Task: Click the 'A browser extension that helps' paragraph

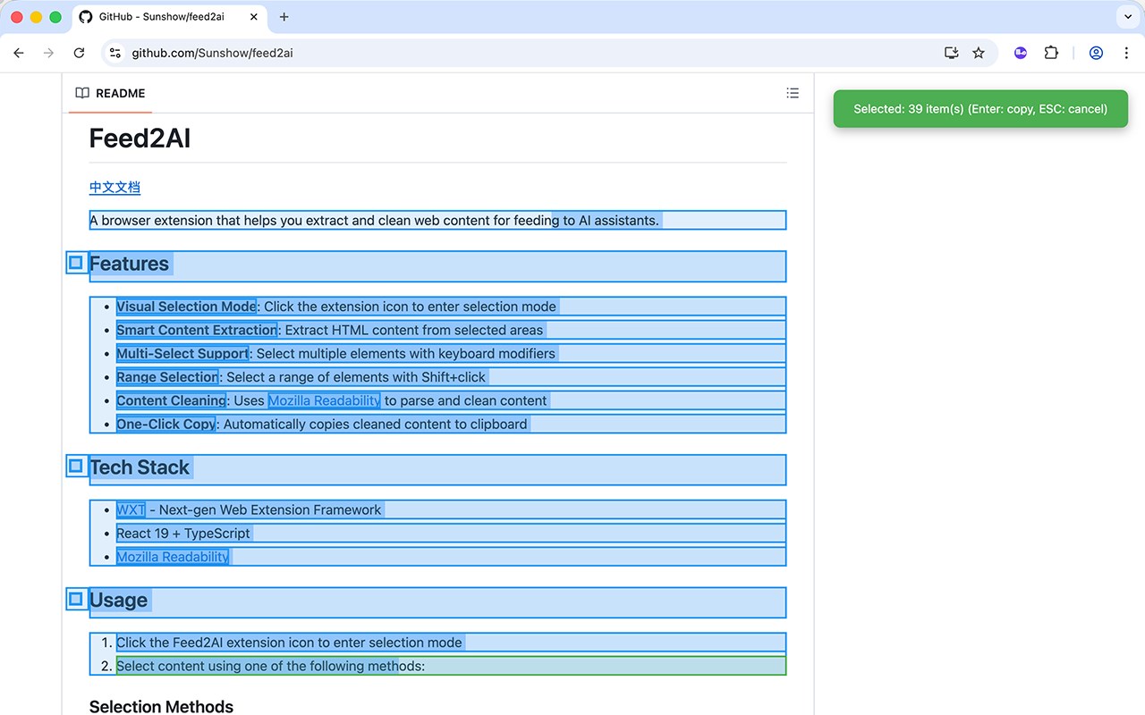Action: coord(437,220)
